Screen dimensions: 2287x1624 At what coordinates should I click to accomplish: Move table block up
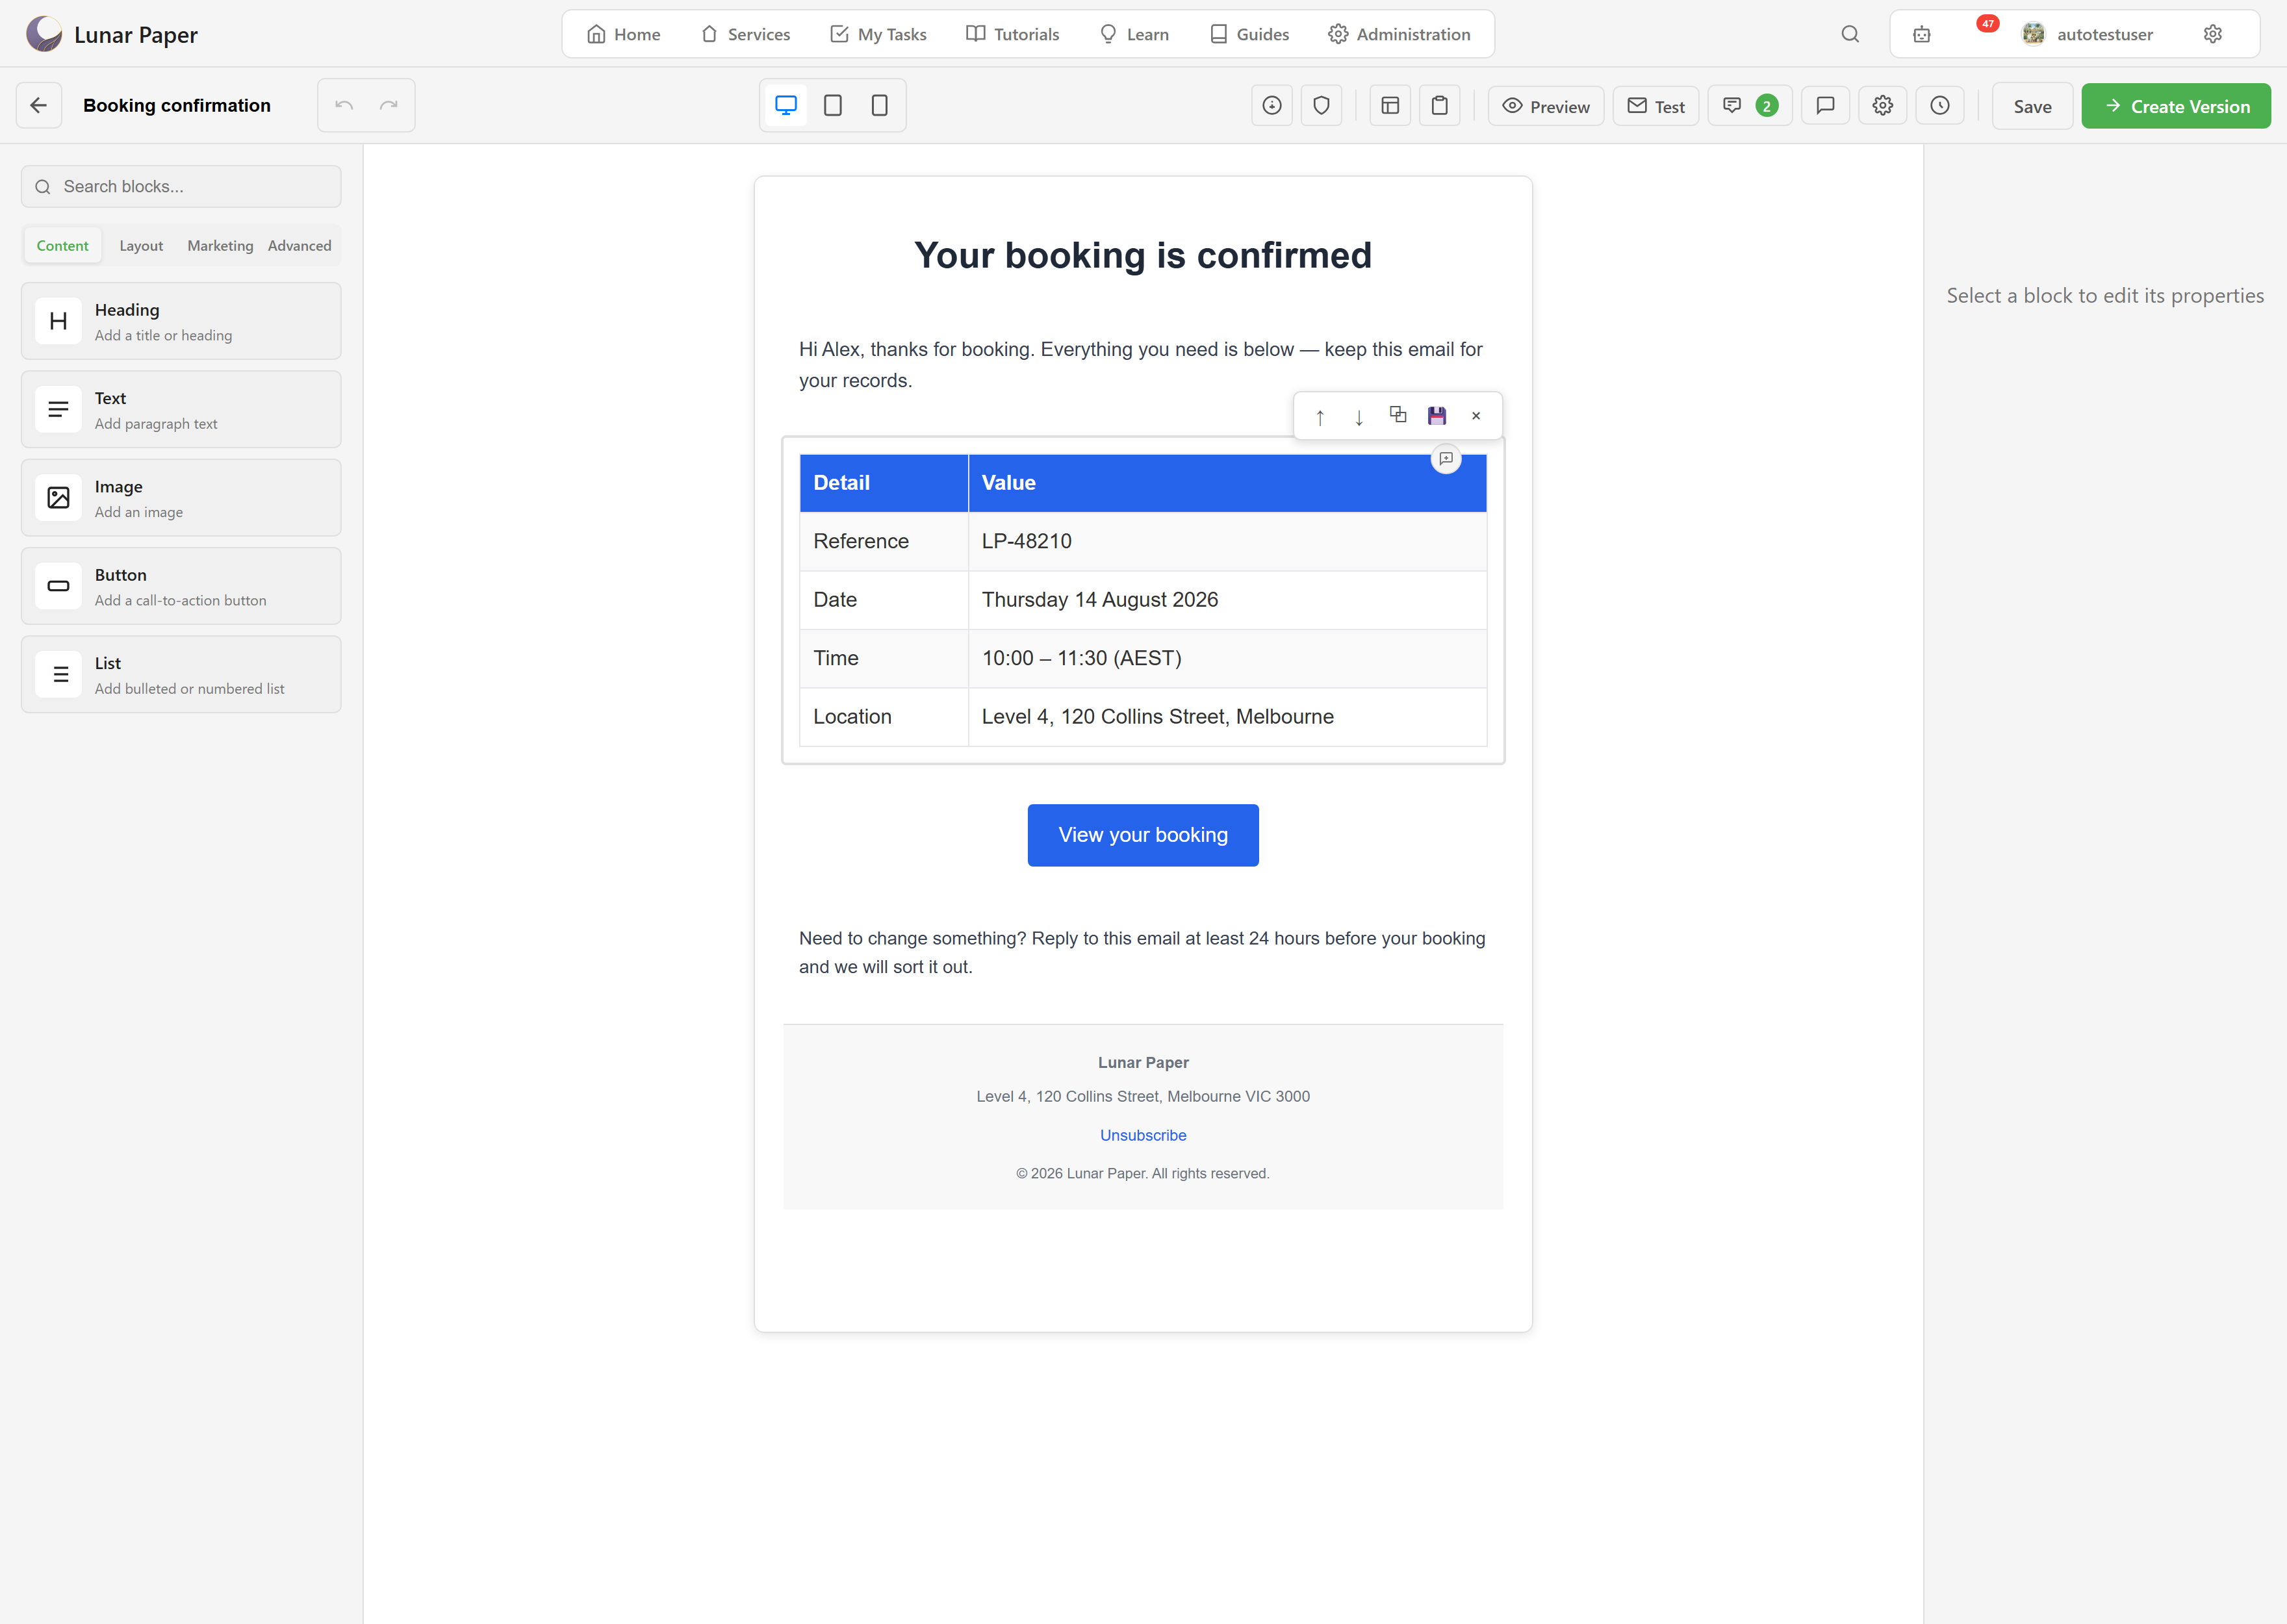pos(1320,417)
